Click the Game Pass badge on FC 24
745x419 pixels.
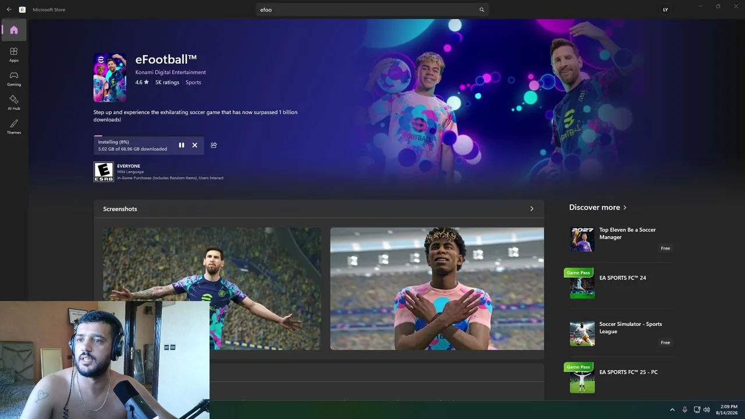click(x=578, y=272)
